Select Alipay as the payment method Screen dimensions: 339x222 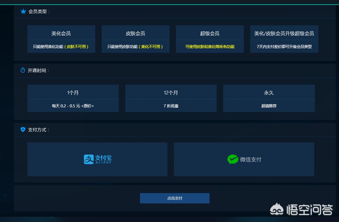(x=98, y=159)
